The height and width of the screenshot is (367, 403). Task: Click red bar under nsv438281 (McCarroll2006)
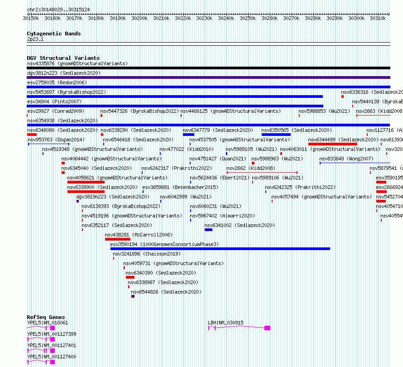118,239
